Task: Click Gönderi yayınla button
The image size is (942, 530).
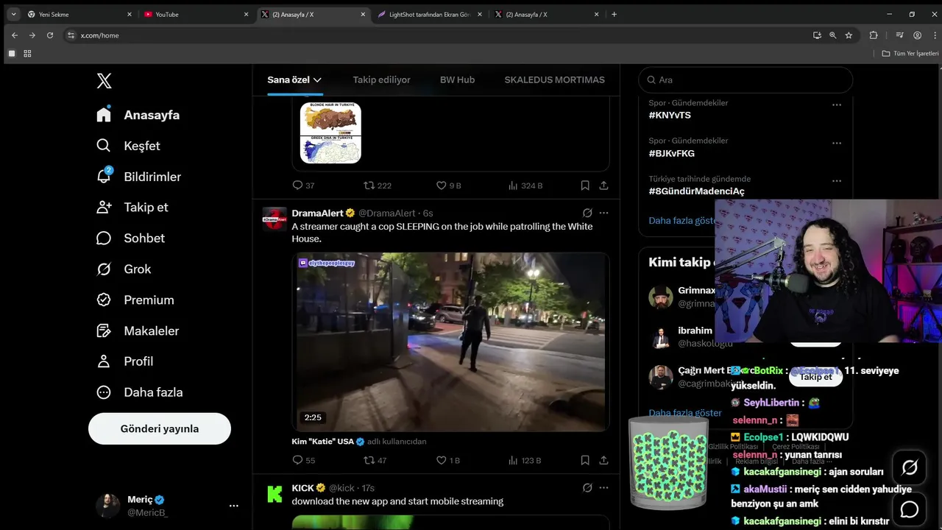Action: point(160,428)
